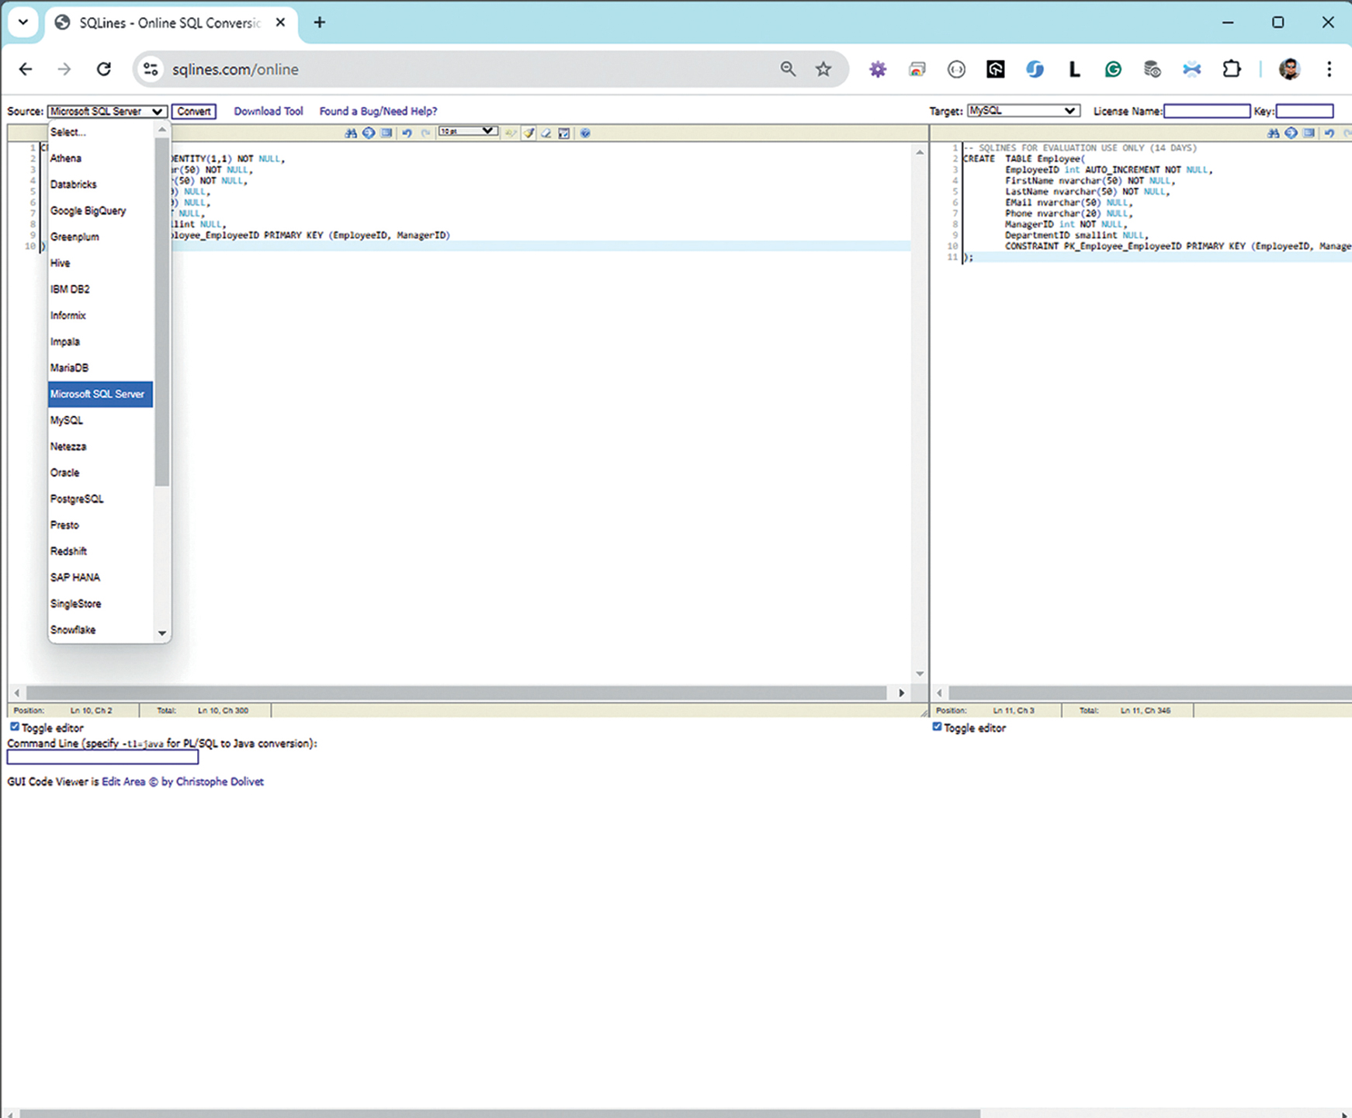Click the search binoculars icon in target editor toolbar
The image size is (1352, 1118).
pos(1273,133)
